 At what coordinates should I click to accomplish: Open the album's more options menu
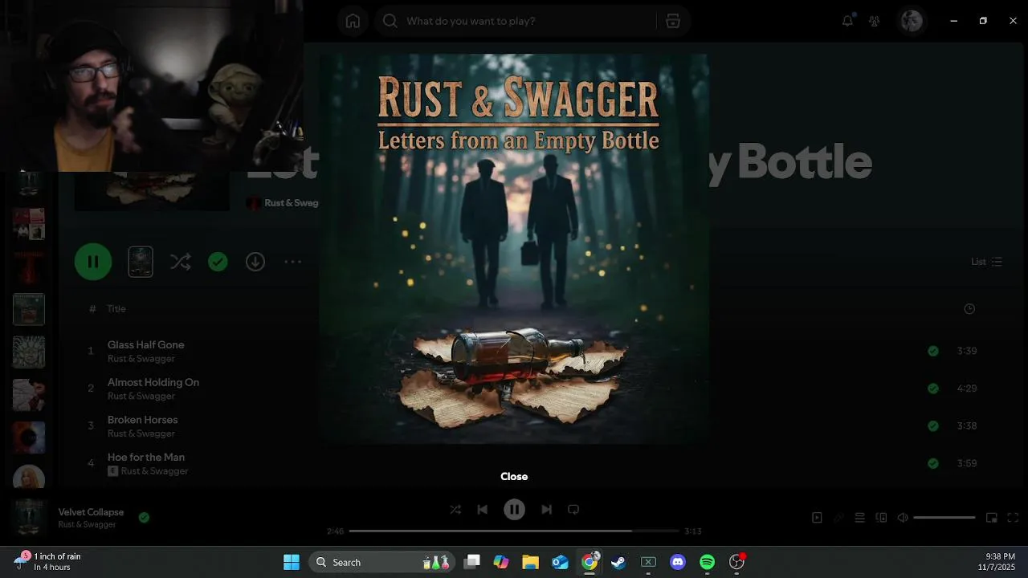coord(292,262)
